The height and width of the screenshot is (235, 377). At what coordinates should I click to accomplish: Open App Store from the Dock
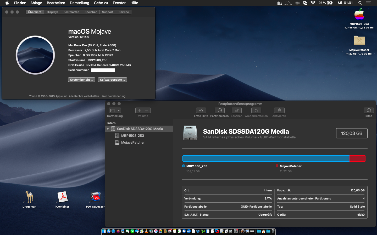[109, 231]
